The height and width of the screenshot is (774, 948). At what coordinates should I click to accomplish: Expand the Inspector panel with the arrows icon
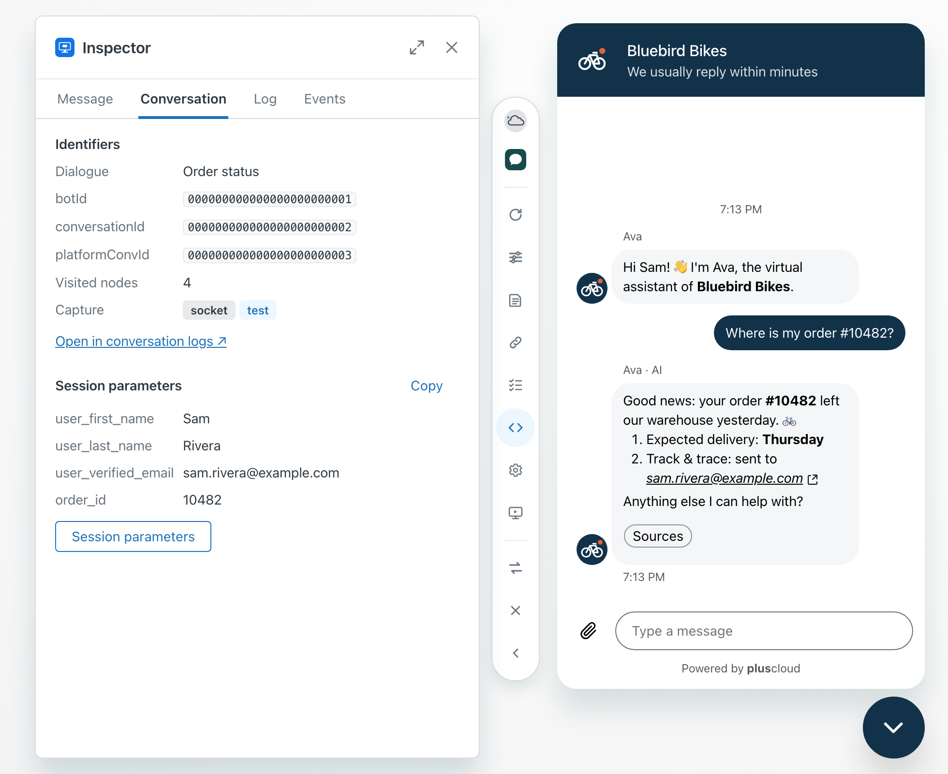pyautogui.click(x=417, y=47)
